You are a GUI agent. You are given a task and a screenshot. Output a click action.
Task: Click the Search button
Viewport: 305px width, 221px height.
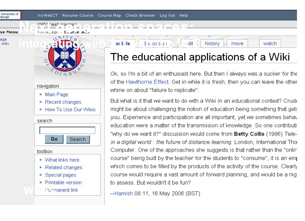78,139
